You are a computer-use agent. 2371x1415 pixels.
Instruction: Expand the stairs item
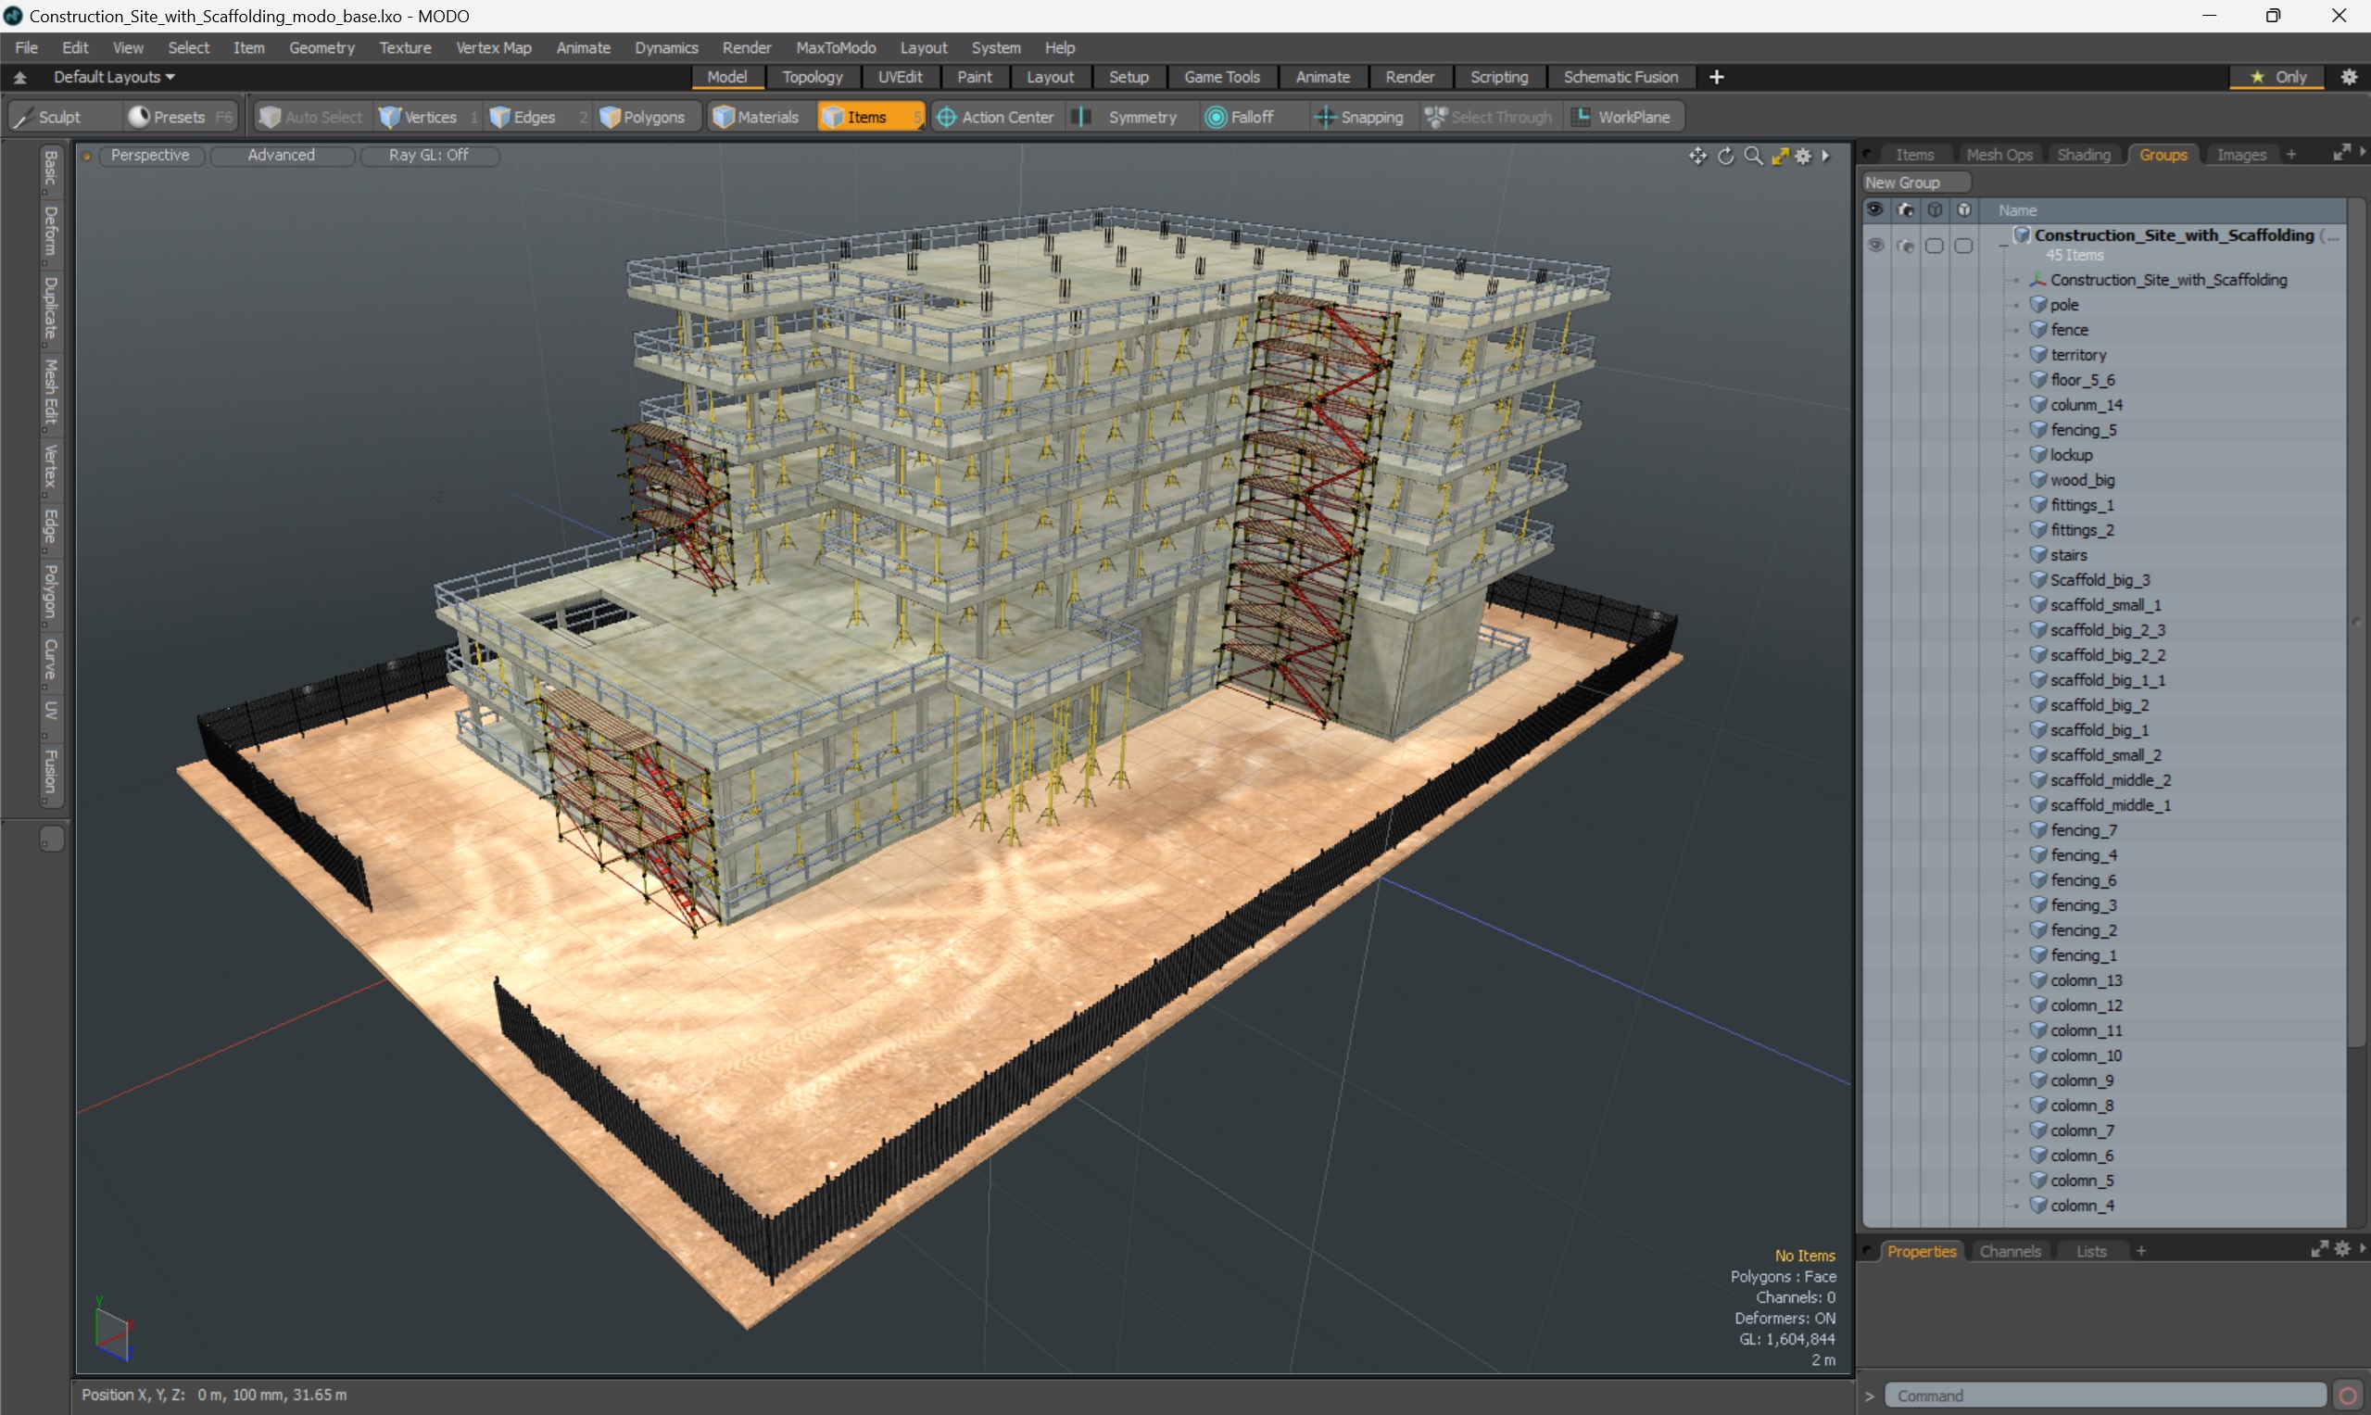2015,555
